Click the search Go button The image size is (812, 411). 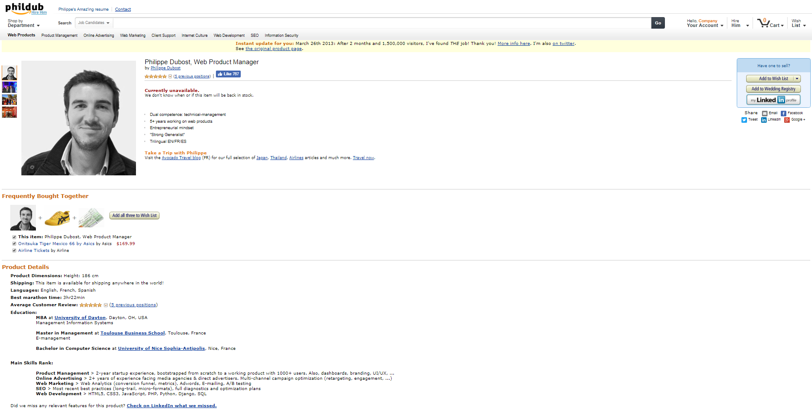658,23
